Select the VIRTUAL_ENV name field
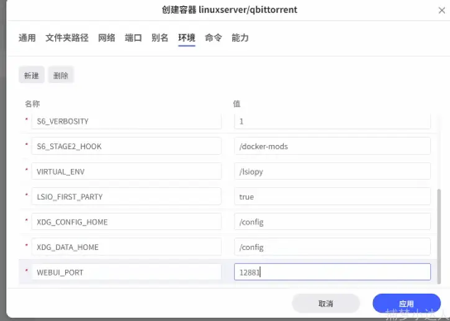 click(126, 172)
